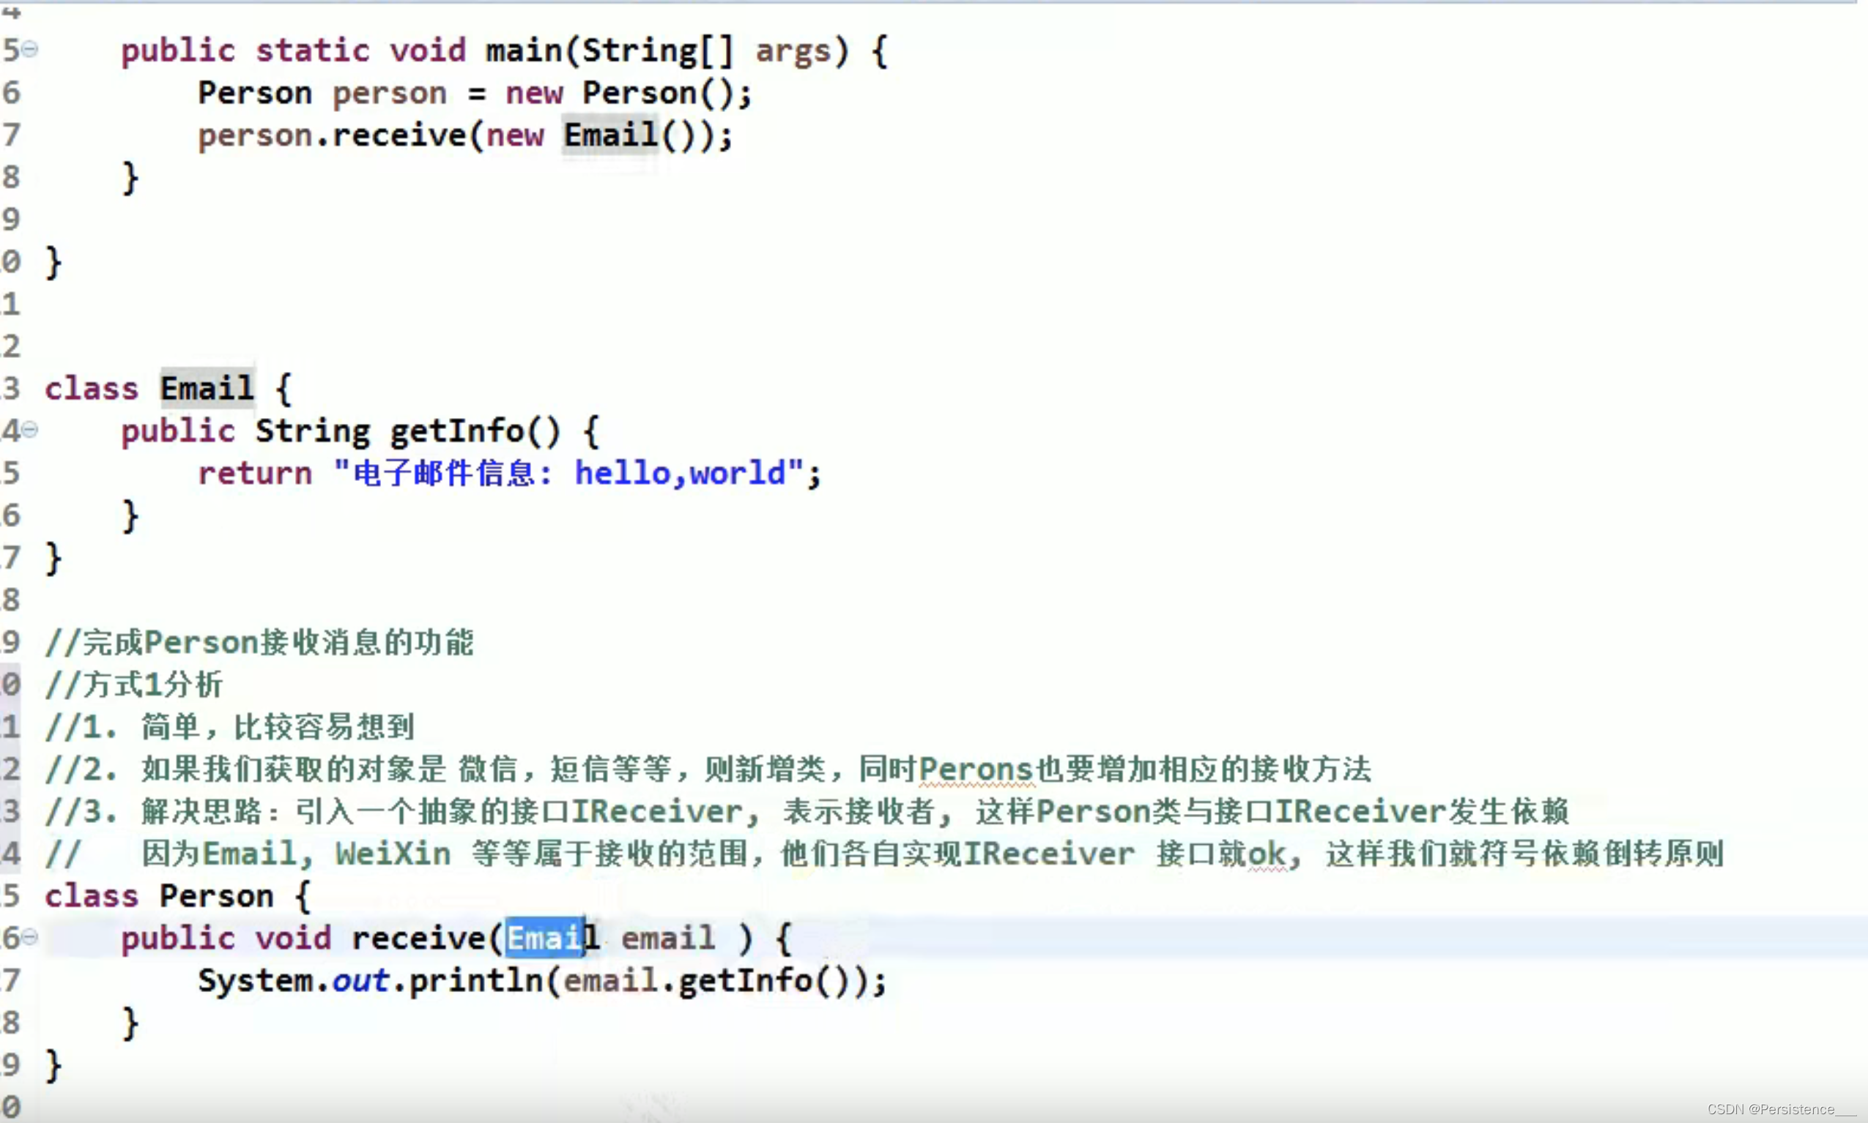Toggle the method collapse on line 60
Image resolution: width=1868 pixels, height=1123 pixels.
tap(29, 938)
